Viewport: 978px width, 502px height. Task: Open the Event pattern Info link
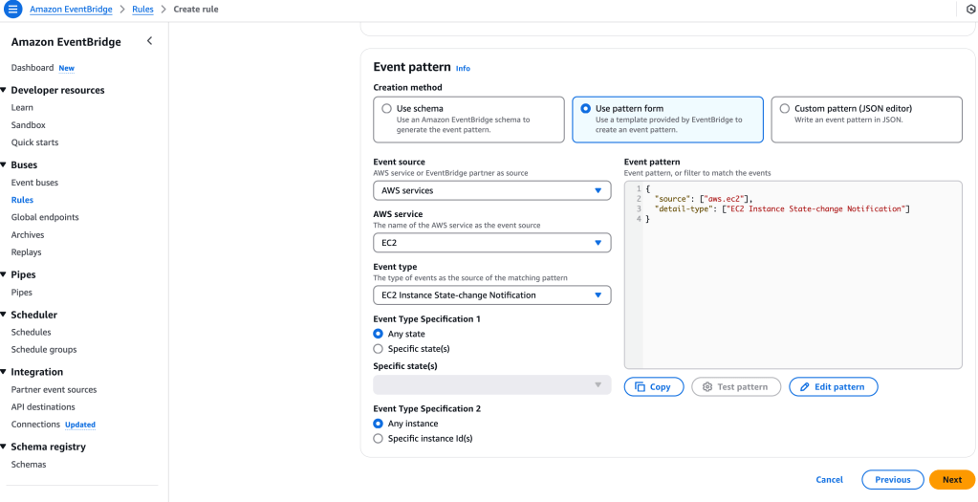click(x=463, y=69)
